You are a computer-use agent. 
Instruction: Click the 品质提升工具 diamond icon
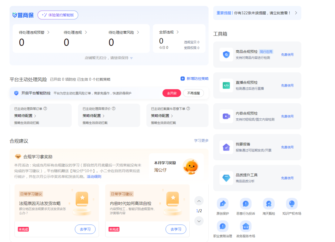[226, 178]
